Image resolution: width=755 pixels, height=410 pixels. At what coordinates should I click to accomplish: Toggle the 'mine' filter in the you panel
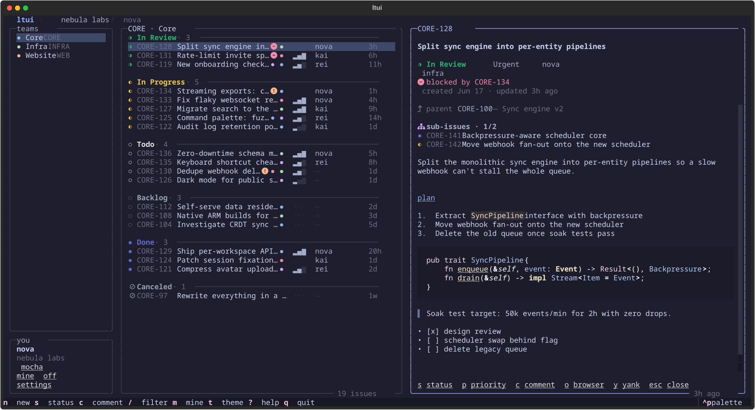pyautogui.click(x=25, y=376)
